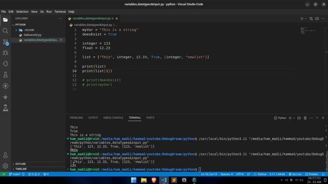Click the Synchronize Changes icon in status bar
Viewport: 328px width, 184px height.
pyautogui.click(x=23, y=174)
